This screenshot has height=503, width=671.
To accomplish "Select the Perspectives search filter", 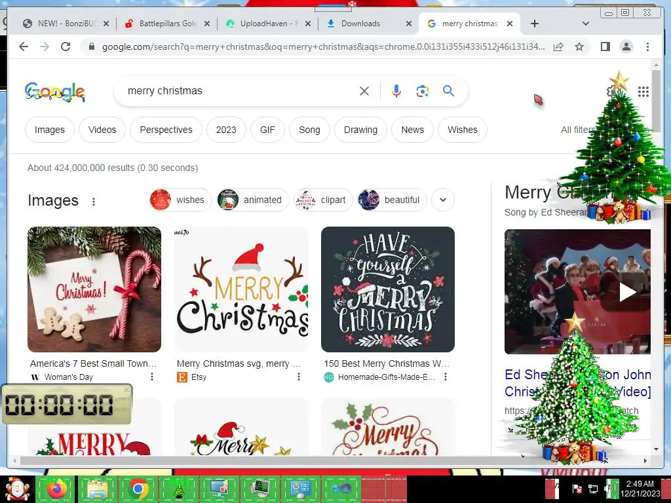I will pos(166,130).
